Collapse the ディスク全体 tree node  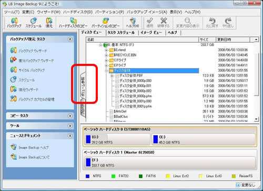click(106, 71)
